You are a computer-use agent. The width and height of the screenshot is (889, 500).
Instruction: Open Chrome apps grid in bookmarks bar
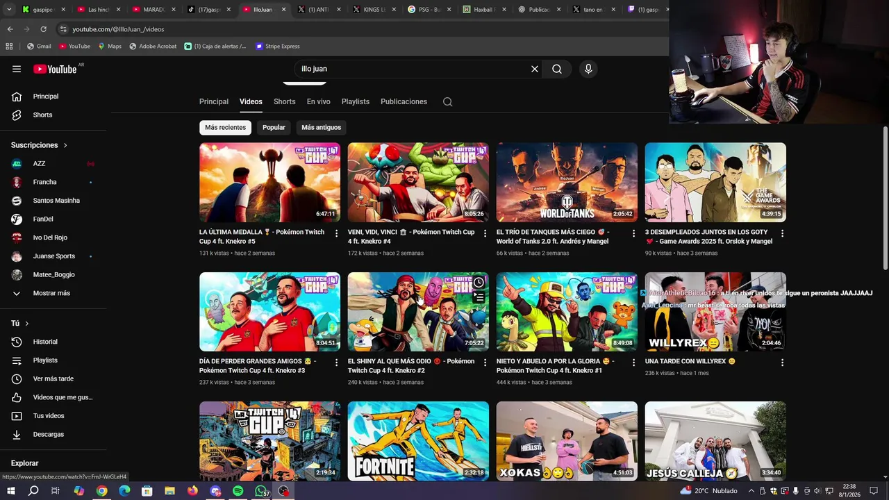click(x=9, y=46)
